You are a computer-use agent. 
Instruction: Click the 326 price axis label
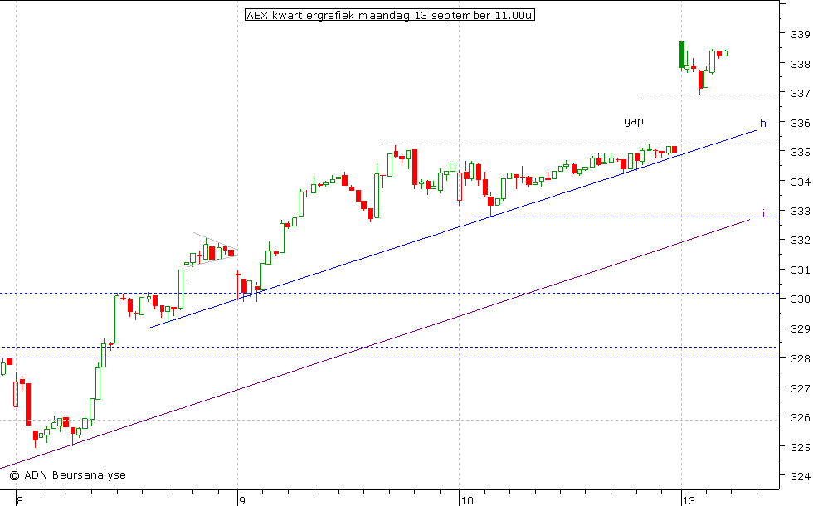(800, 417)
